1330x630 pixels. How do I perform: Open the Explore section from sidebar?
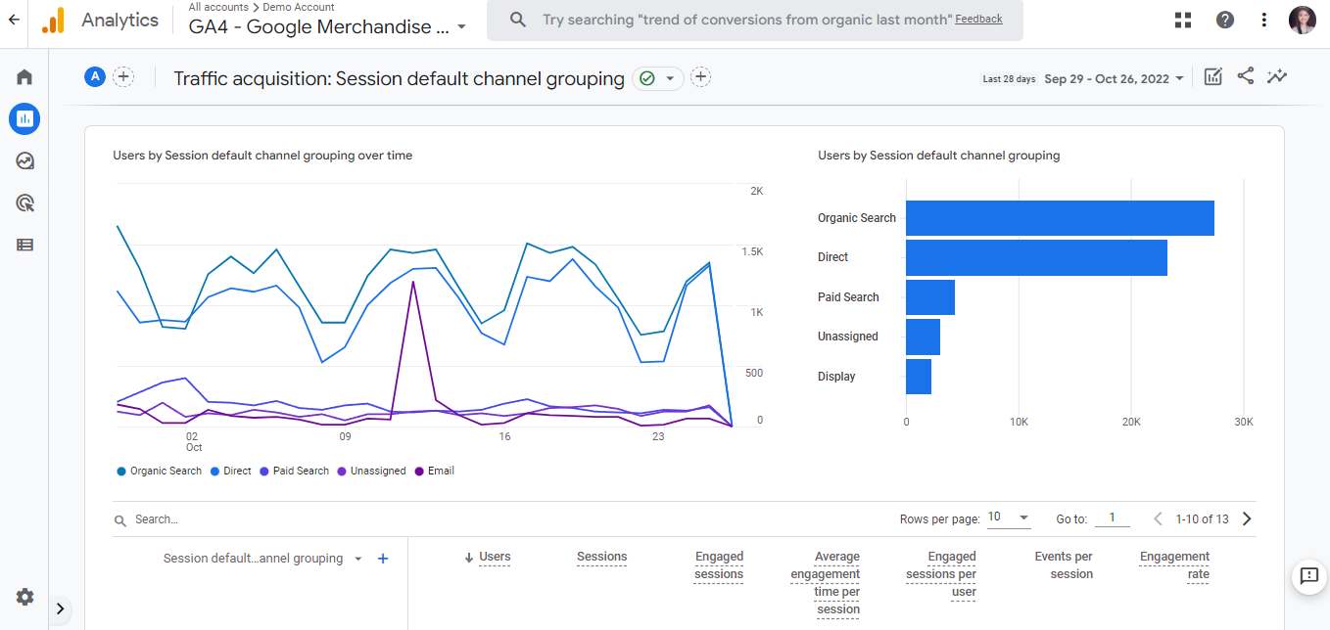point(24,160)
